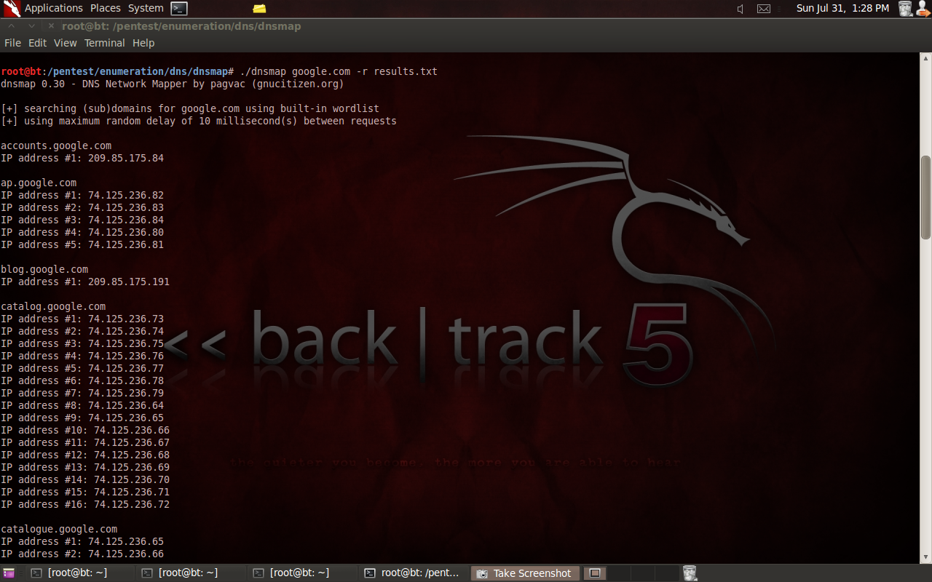Click the Take Screenshot taskbar button

tap(526, 573)
